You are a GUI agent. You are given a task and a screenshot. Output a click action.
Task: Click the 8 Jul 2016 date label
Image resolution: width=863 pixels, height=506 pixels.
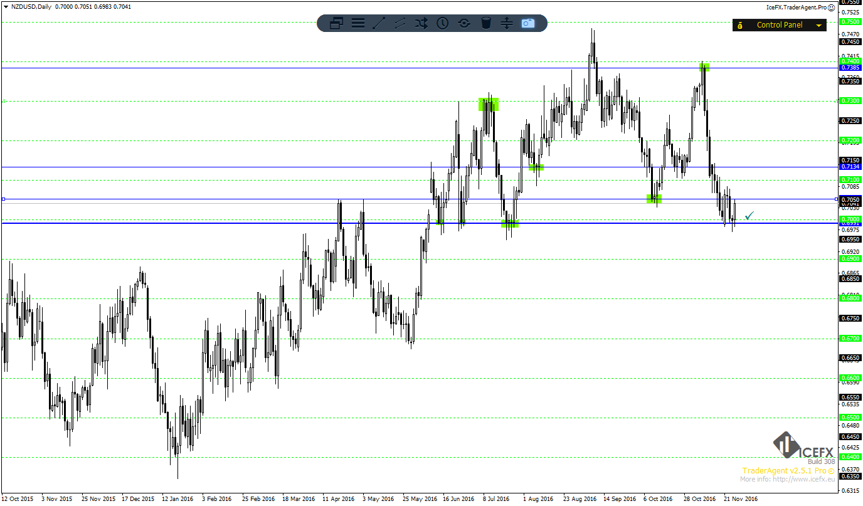click(x=496, y=499)
